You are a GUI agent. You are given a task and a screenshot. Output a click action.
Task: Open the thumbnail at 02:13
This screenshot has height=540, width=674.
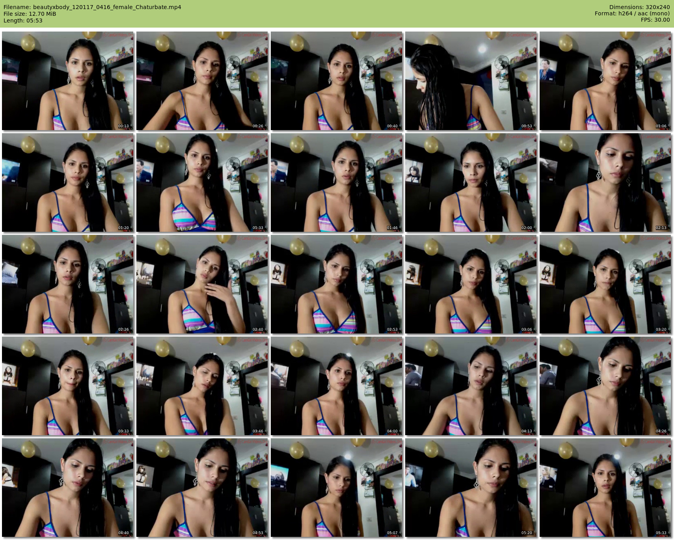coord(605,182)
